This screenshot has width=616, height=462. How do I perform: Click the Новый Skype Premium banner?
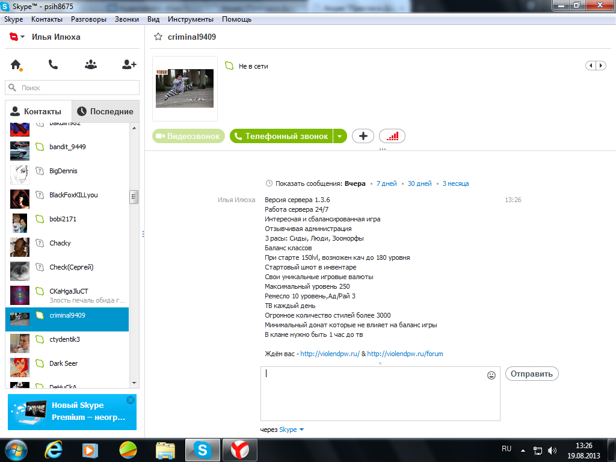pos(72,411)
